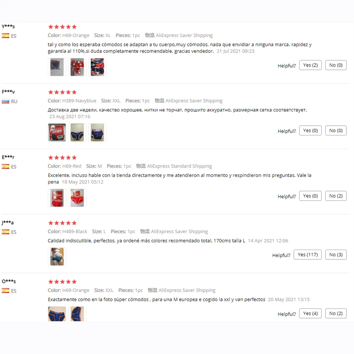Click five-star rating of J***a review

[62, 223]
